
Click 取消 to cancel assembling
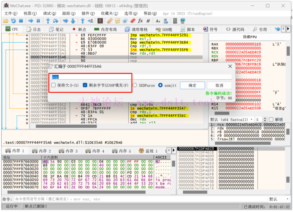pos(219,85)
